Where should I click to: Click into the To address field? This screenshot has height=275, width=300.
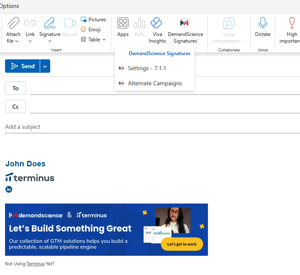pyautogui.click(x=165, y=89)
